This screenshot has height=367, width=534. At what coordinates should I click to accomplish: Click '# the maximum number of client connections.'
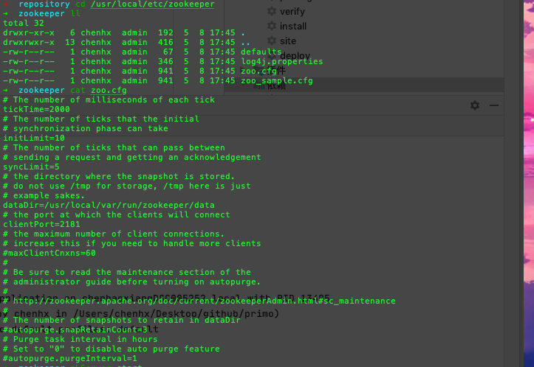114,234
